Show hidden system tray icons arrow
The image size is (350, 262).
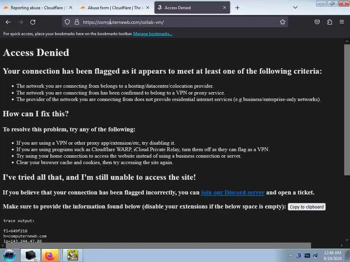coord(291,256)
